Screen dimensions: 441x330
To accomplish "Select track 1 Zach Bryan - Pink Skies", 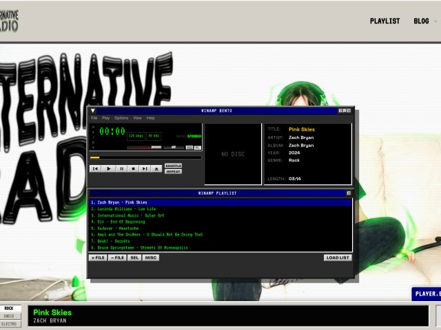I will pyautogui.click(x=220, y=202).
